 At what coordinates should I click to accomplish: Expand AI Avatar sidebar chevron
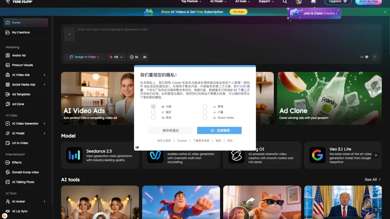tap(45, 202)
